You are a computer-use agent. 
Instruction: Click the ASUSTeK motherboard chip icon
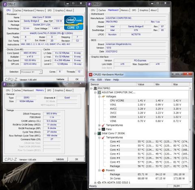click(99, 92)
